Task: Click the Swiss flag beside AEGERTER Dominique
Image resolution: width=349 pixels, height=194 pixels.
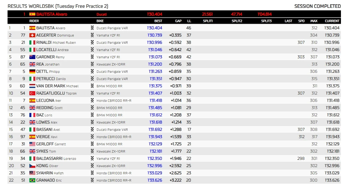Action: tap(32, 35)
